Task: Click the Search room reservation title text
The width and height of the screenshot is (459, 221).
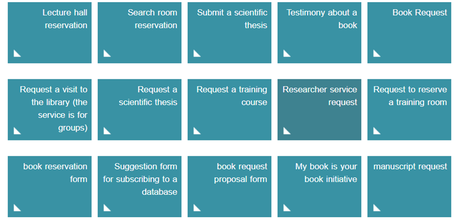Action: click(x=152, y=18)
